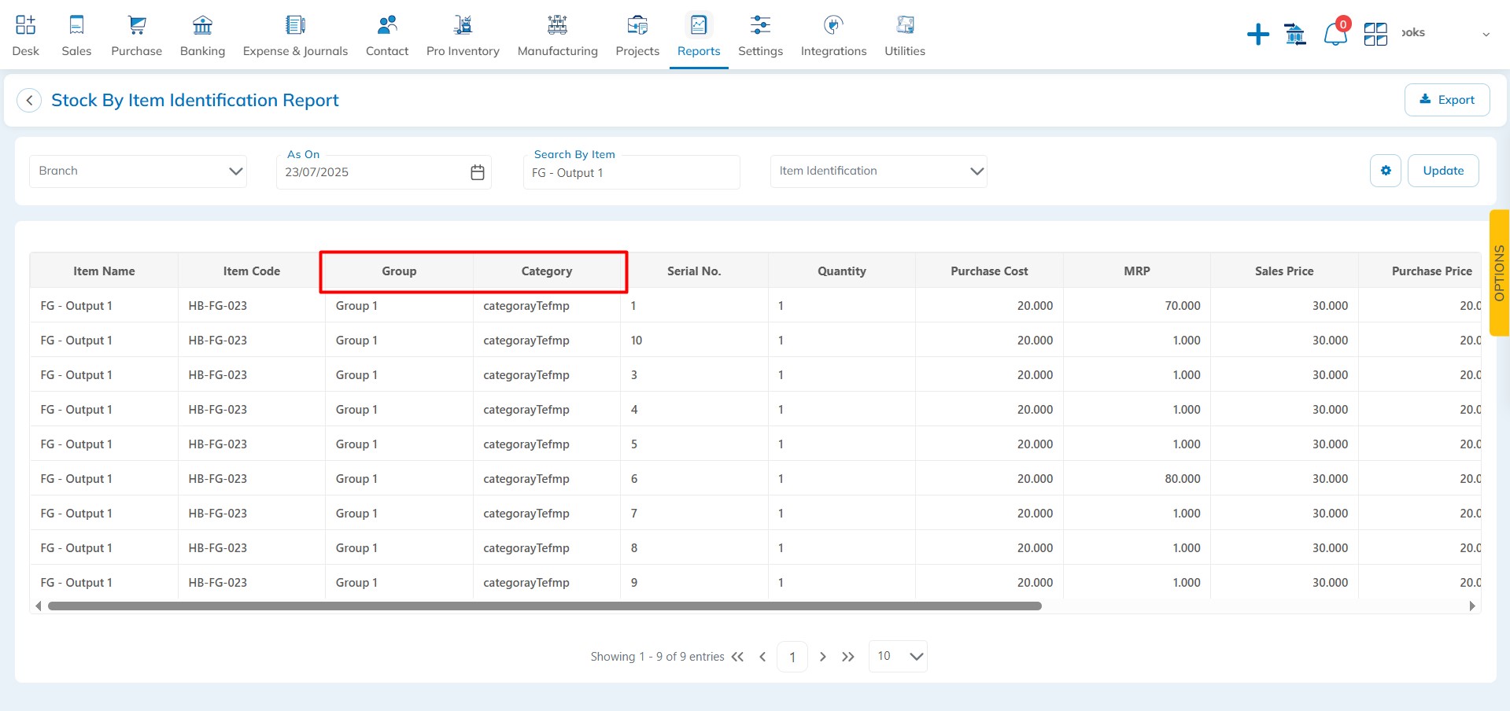This screenshot has width=1510, height=711.
Task: Select the MRP value 70.000
Action: (x=1183, y=306)
